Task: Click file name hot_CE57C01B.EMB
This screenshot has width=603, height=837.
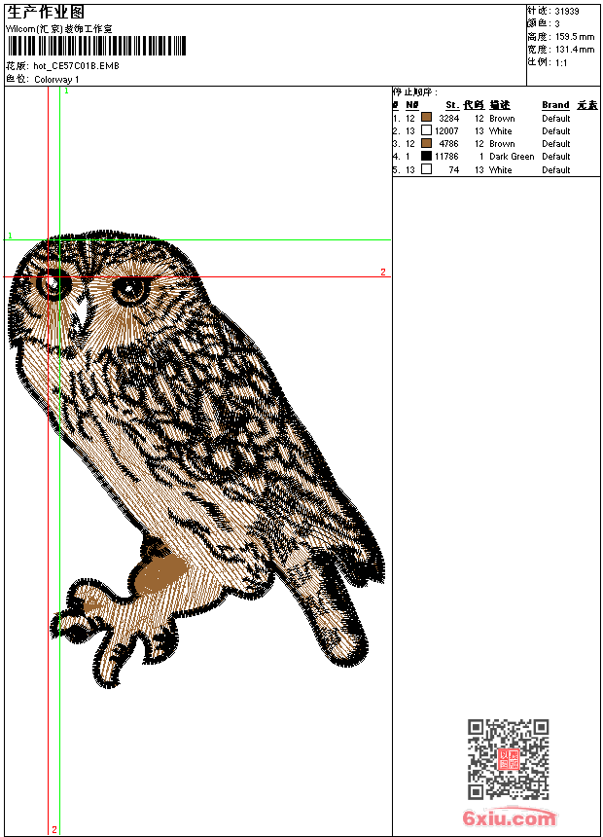Action: 76,66
